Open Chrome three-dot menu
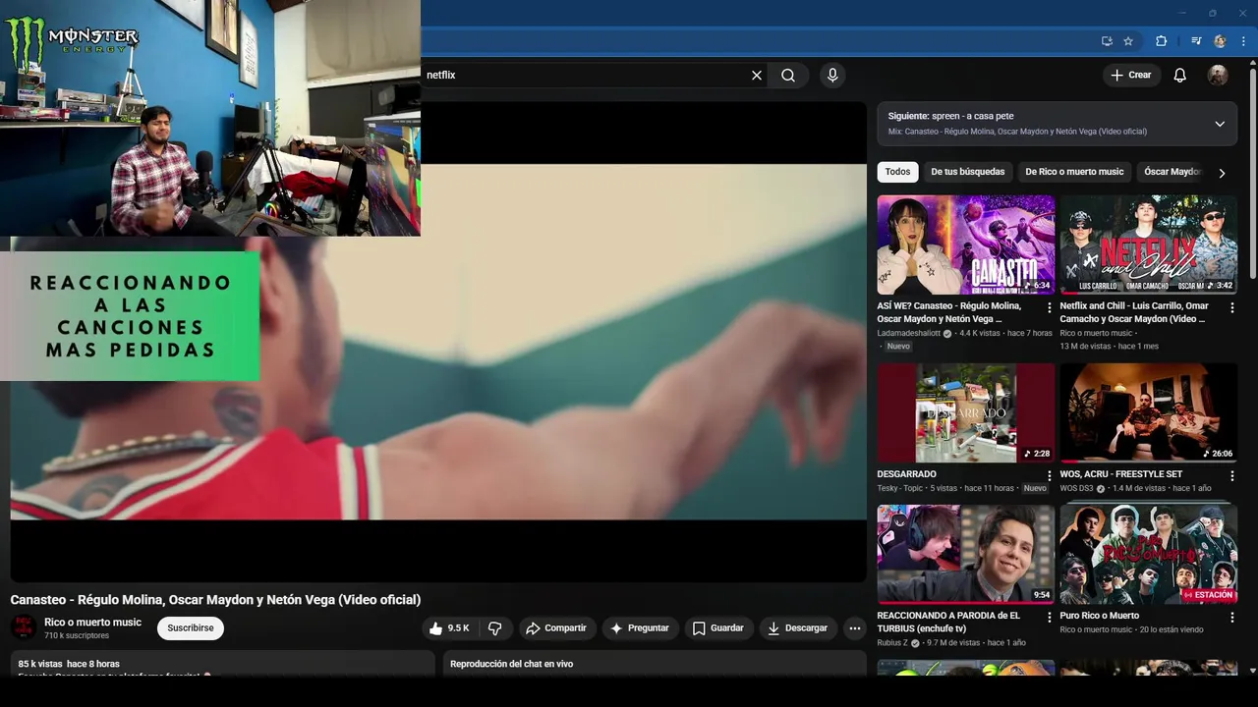Image resolution: width=1258 pixels, height=707 pixels. [1244, 41]
